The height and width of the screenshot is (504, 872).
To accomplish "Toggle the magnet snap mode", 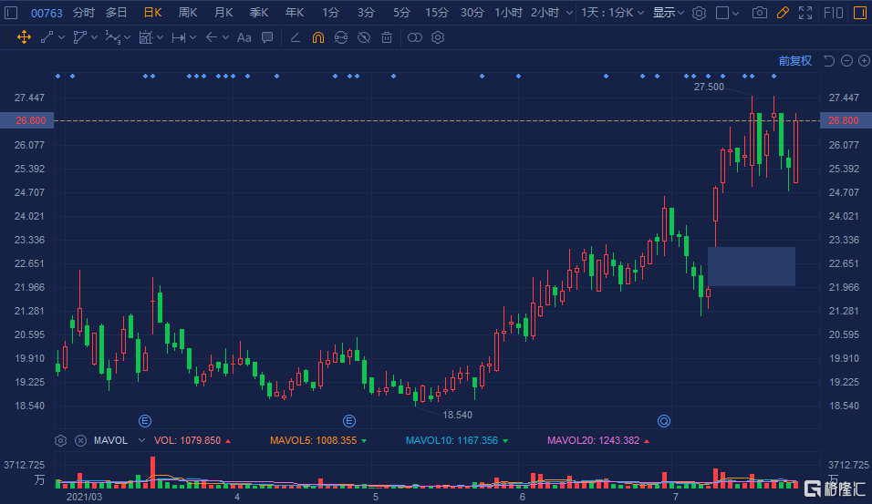I will pos(318,37).
